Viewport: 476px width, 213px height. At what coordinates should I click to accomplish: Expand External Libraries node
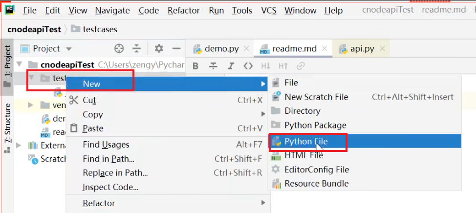[19, 145]
